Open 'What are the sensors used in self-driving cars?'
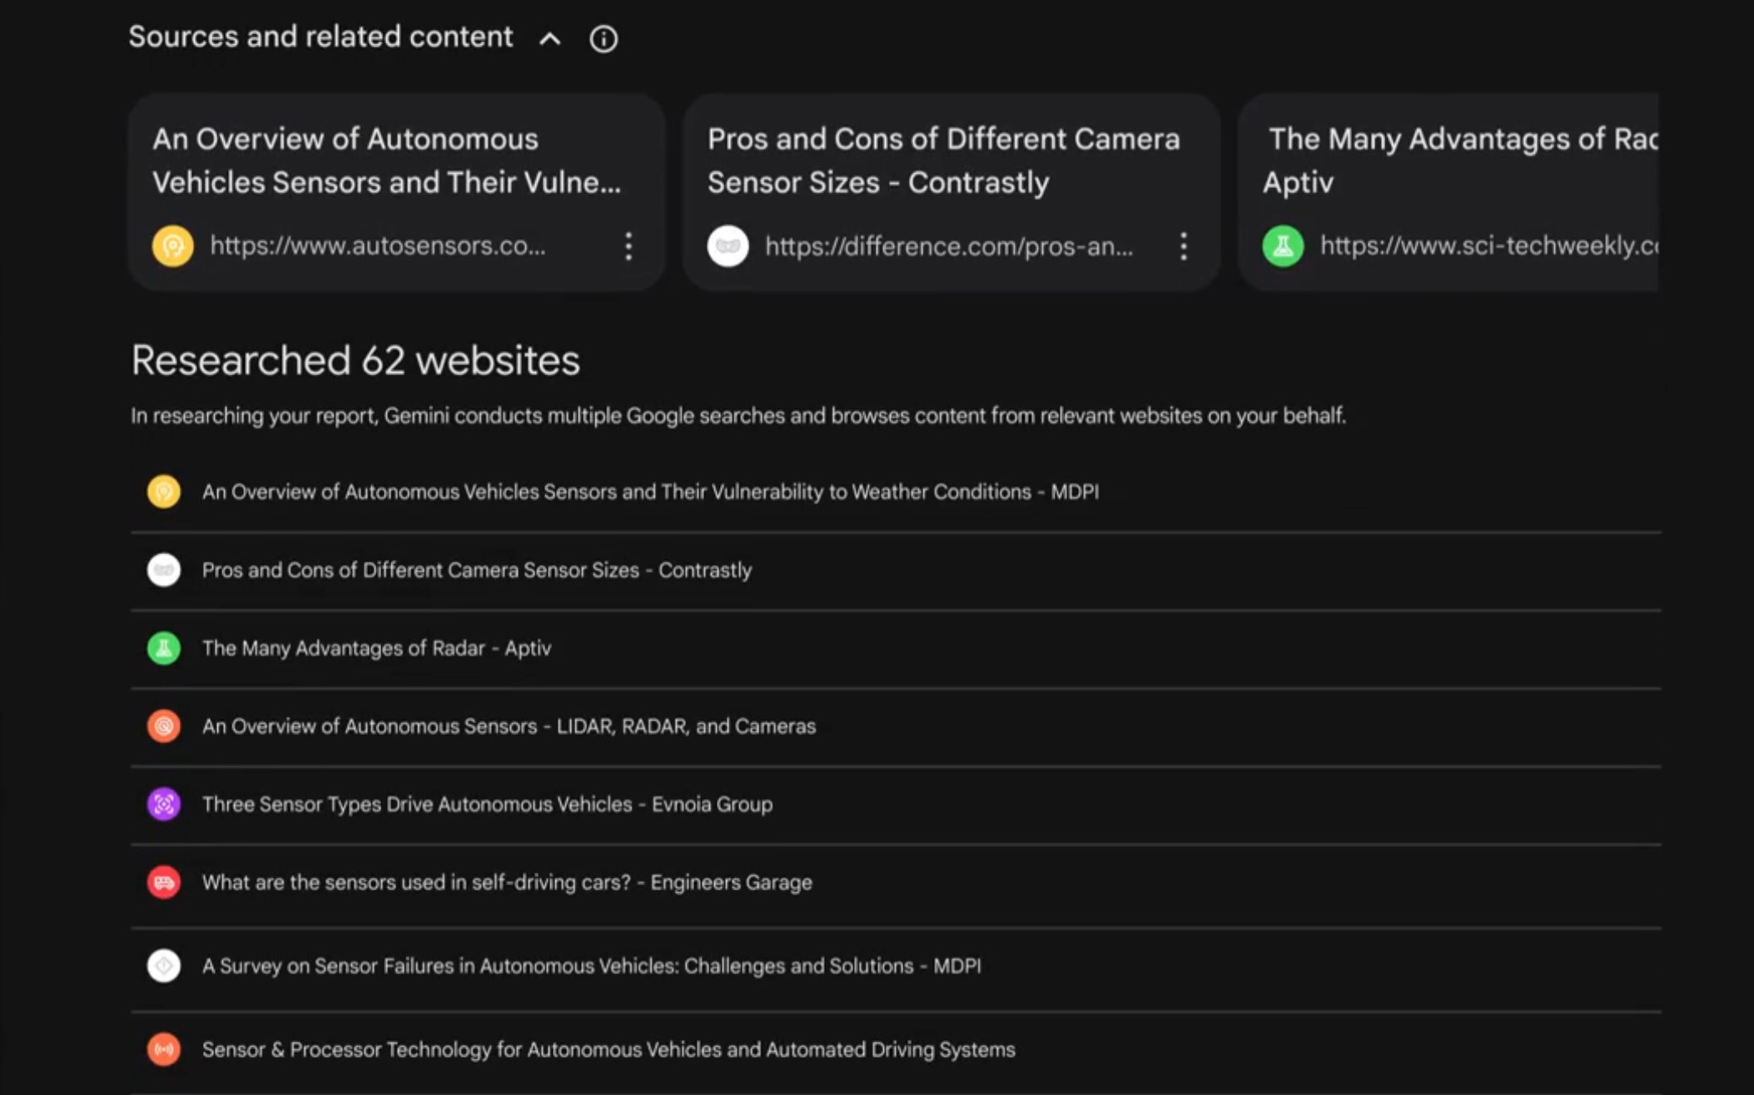This screenshot has width=1754, height=1095. [507, 882]
